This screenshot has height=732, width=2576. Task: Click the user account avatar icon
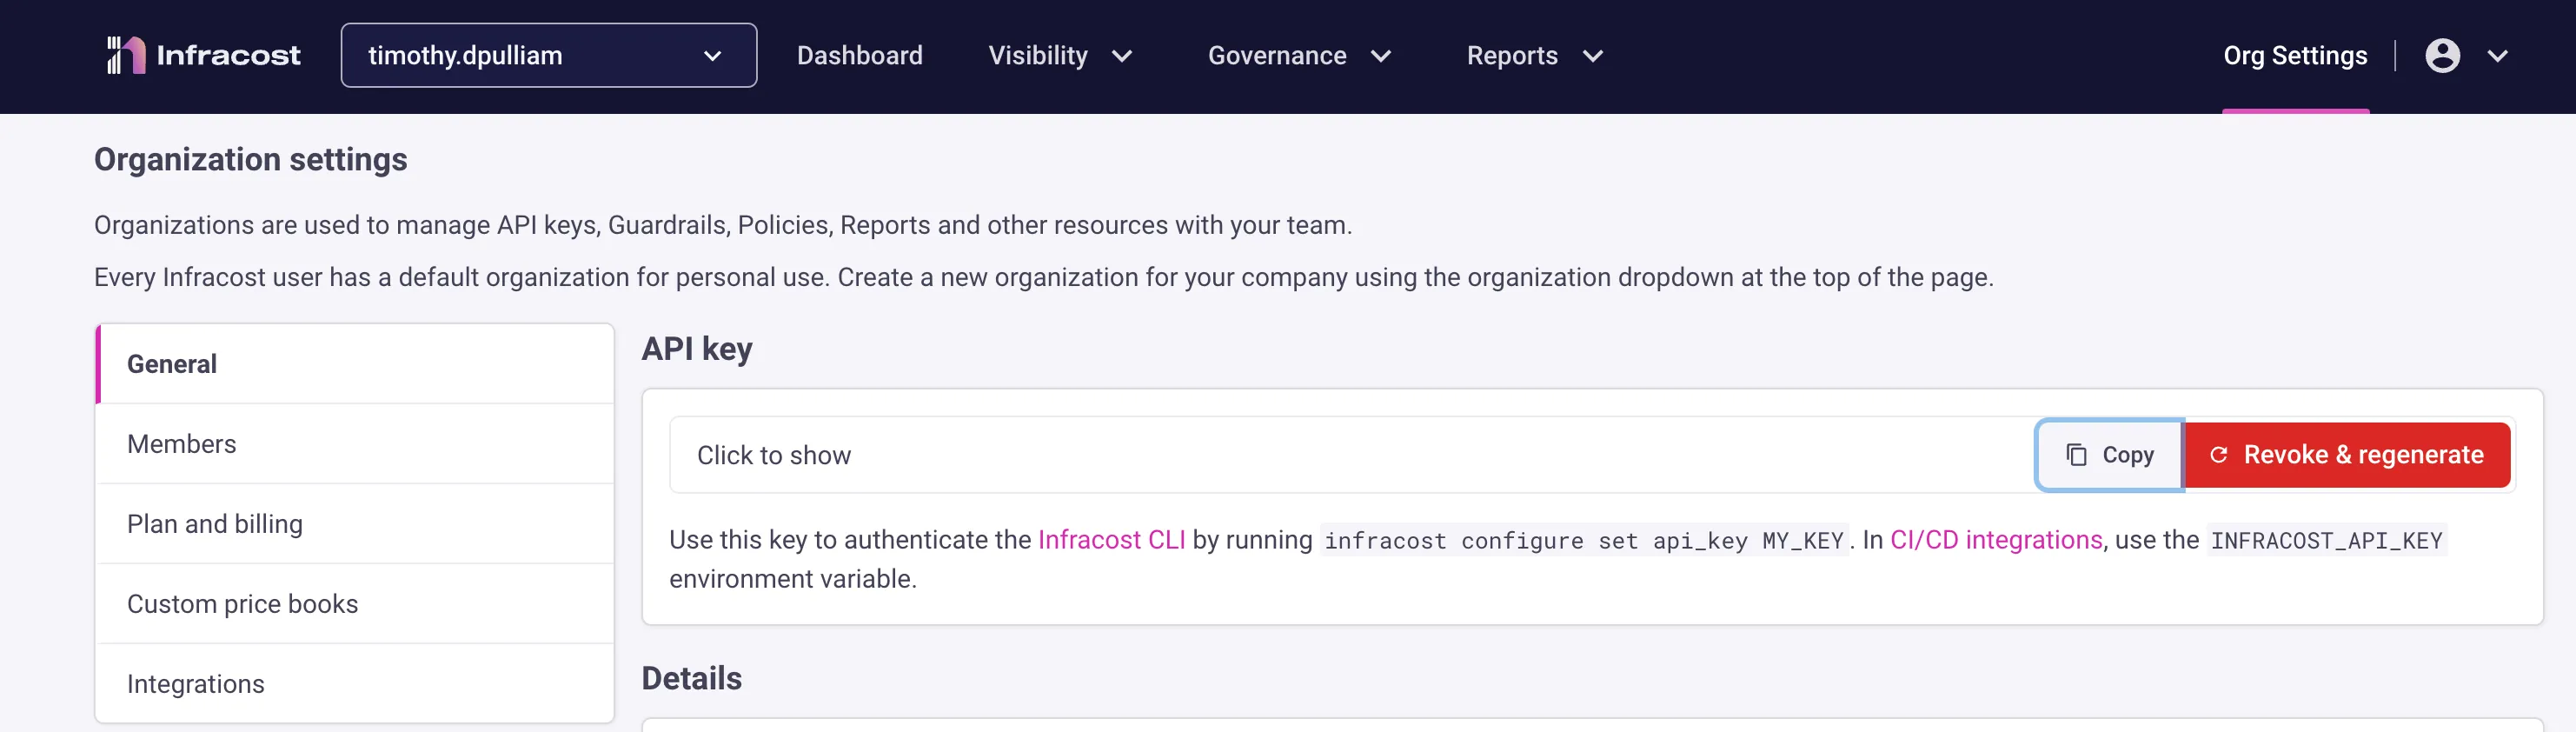tap(2441, 55)
